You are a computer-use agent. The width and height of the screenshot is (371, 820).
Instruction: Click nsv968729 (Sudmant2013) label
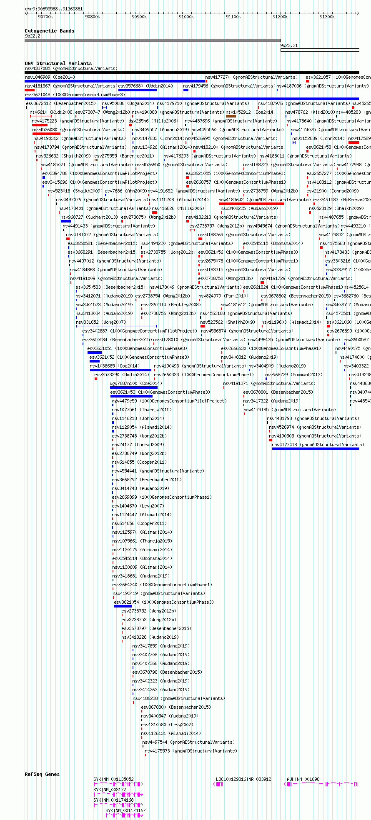(x=294, y=375)
